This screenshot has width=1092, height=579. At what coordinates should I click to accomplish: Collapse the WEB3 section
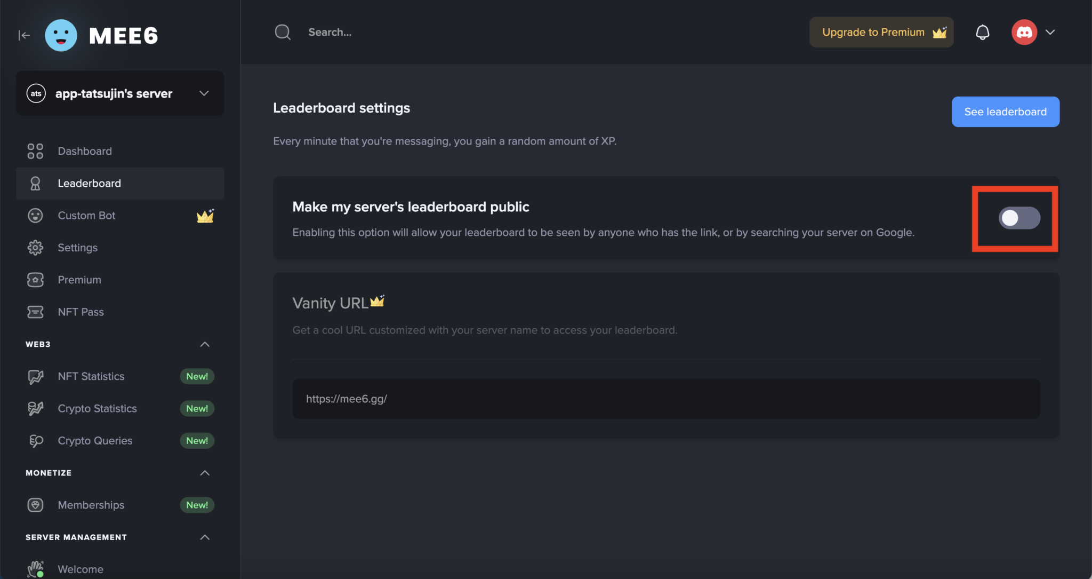click(205, 344)
